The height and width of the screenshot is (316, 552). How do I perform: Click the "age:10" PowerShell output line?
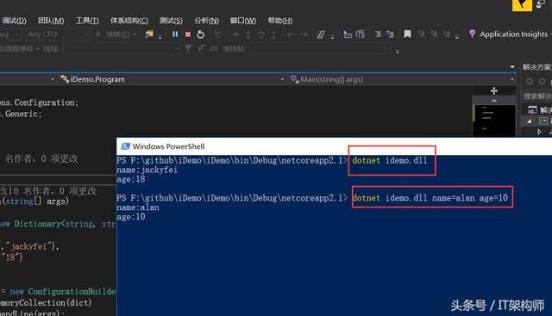(x=131, y=217)
